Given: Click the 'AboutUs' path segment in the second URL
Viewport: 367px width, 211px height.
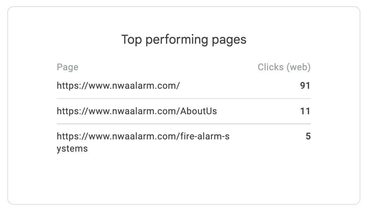Looking at the screenshot, I should click(x=198, y=111).
